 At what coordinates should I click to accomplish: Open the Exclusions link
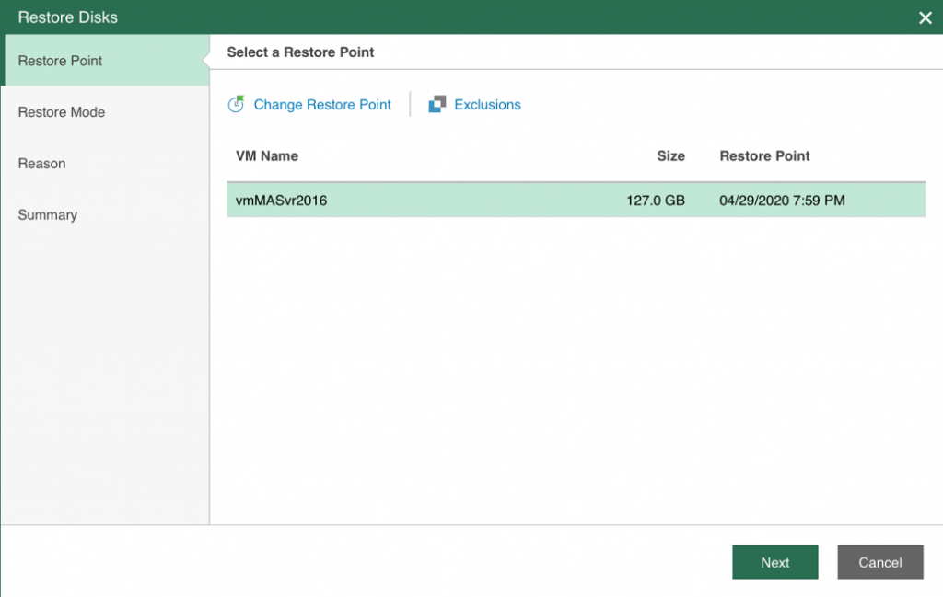[487, 105]
